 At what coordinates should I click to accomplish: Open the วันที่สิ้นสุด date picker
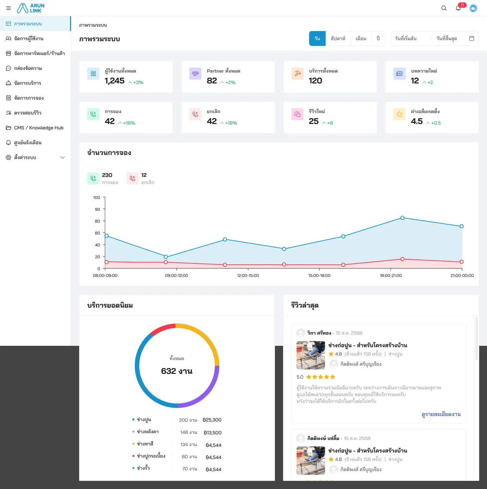(446, 39)
